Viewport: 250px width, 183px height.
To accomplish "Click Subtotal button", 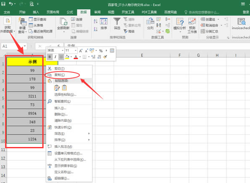I will [209, 31].
